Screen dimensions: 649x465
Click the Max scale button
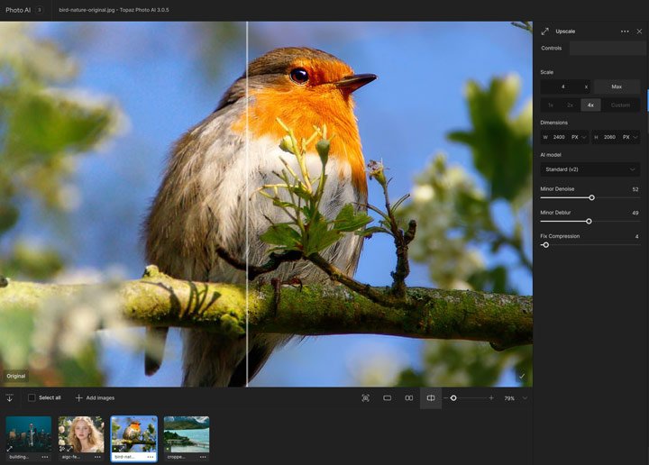(617, 87)
